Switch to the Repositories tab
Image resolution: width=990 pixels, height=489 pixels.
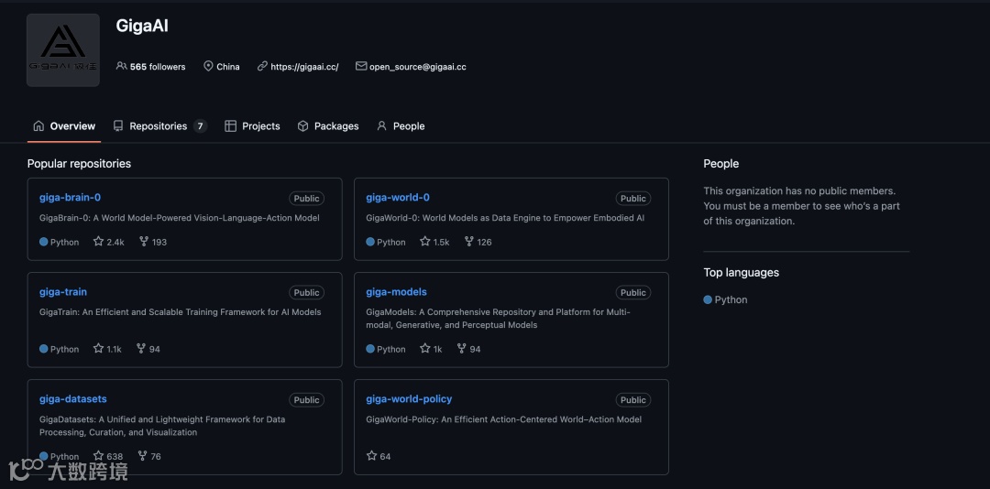(160, 126)
